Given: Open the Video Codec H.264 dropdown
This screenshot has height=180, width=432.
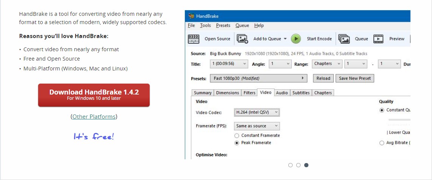Looking at the screenshot, I should (257, 112).
